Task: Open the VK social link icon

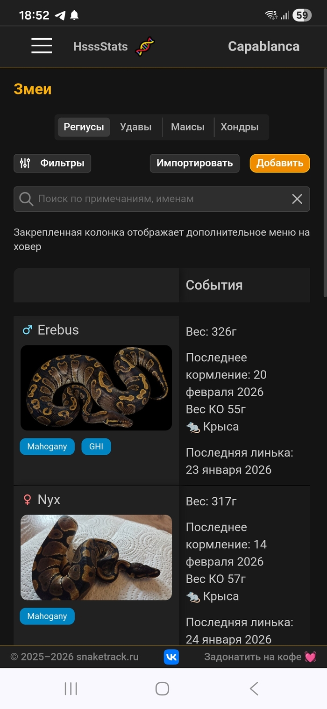Action: tap(171, 657)
